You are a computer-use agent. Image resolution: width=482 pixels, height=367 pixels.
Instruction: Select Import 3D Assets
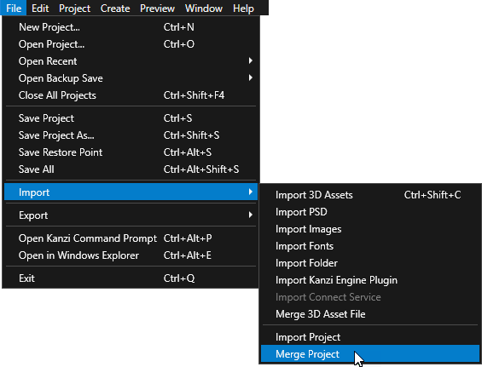point(370,195)
